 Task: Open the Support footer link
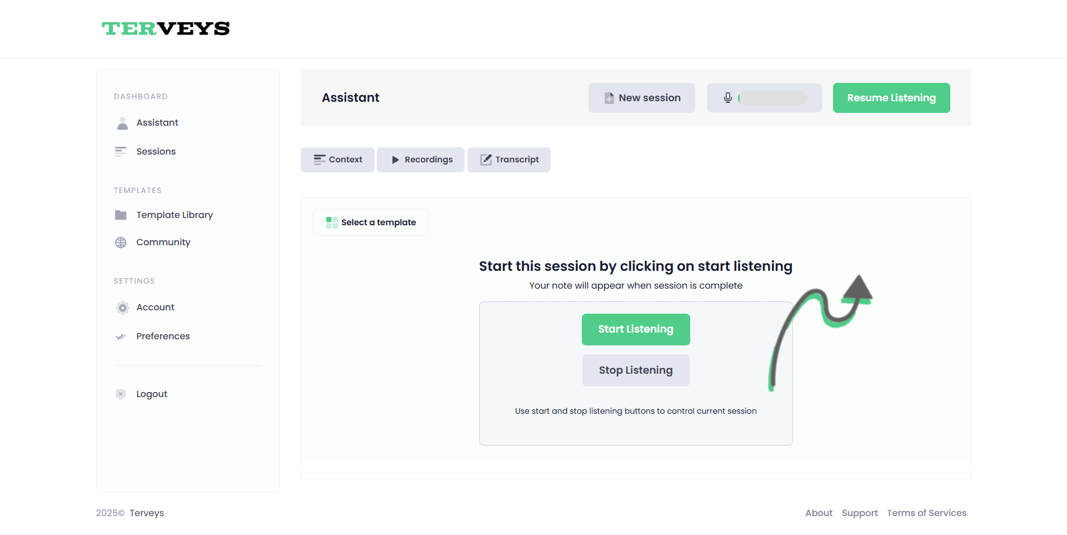860,513
